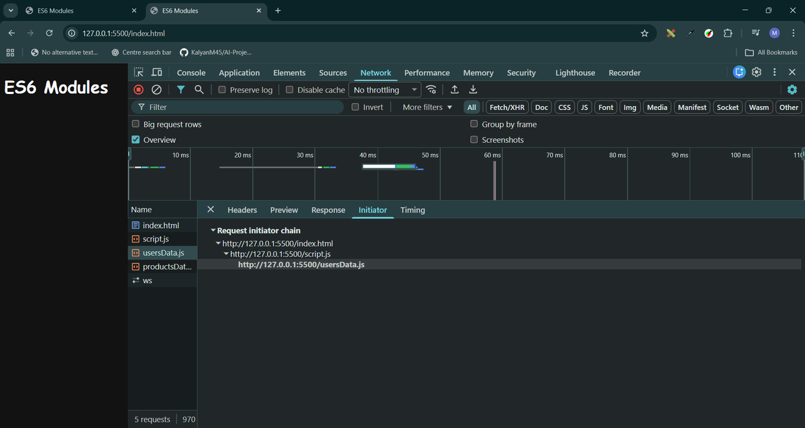Stop recording network log
This screenshot has width=805, height=428.
tap(138, 89)
